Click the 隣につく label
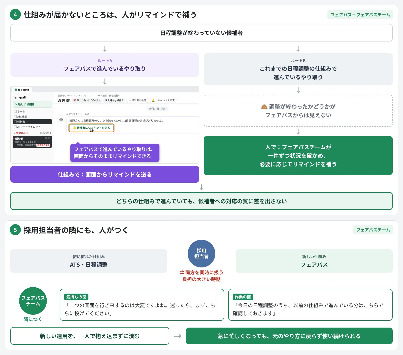Viewport: 403px width, 355px height. click(x=33, y=319)
